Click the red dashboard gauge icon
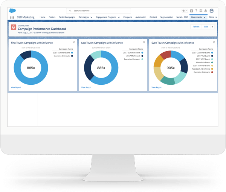 pyautogui.click(x=14, y=27)
